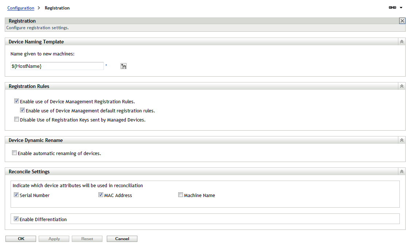Click the link chain icon at top right
Image resolution: width=406 pixels, height=243 pixels.
click(392, 8)
